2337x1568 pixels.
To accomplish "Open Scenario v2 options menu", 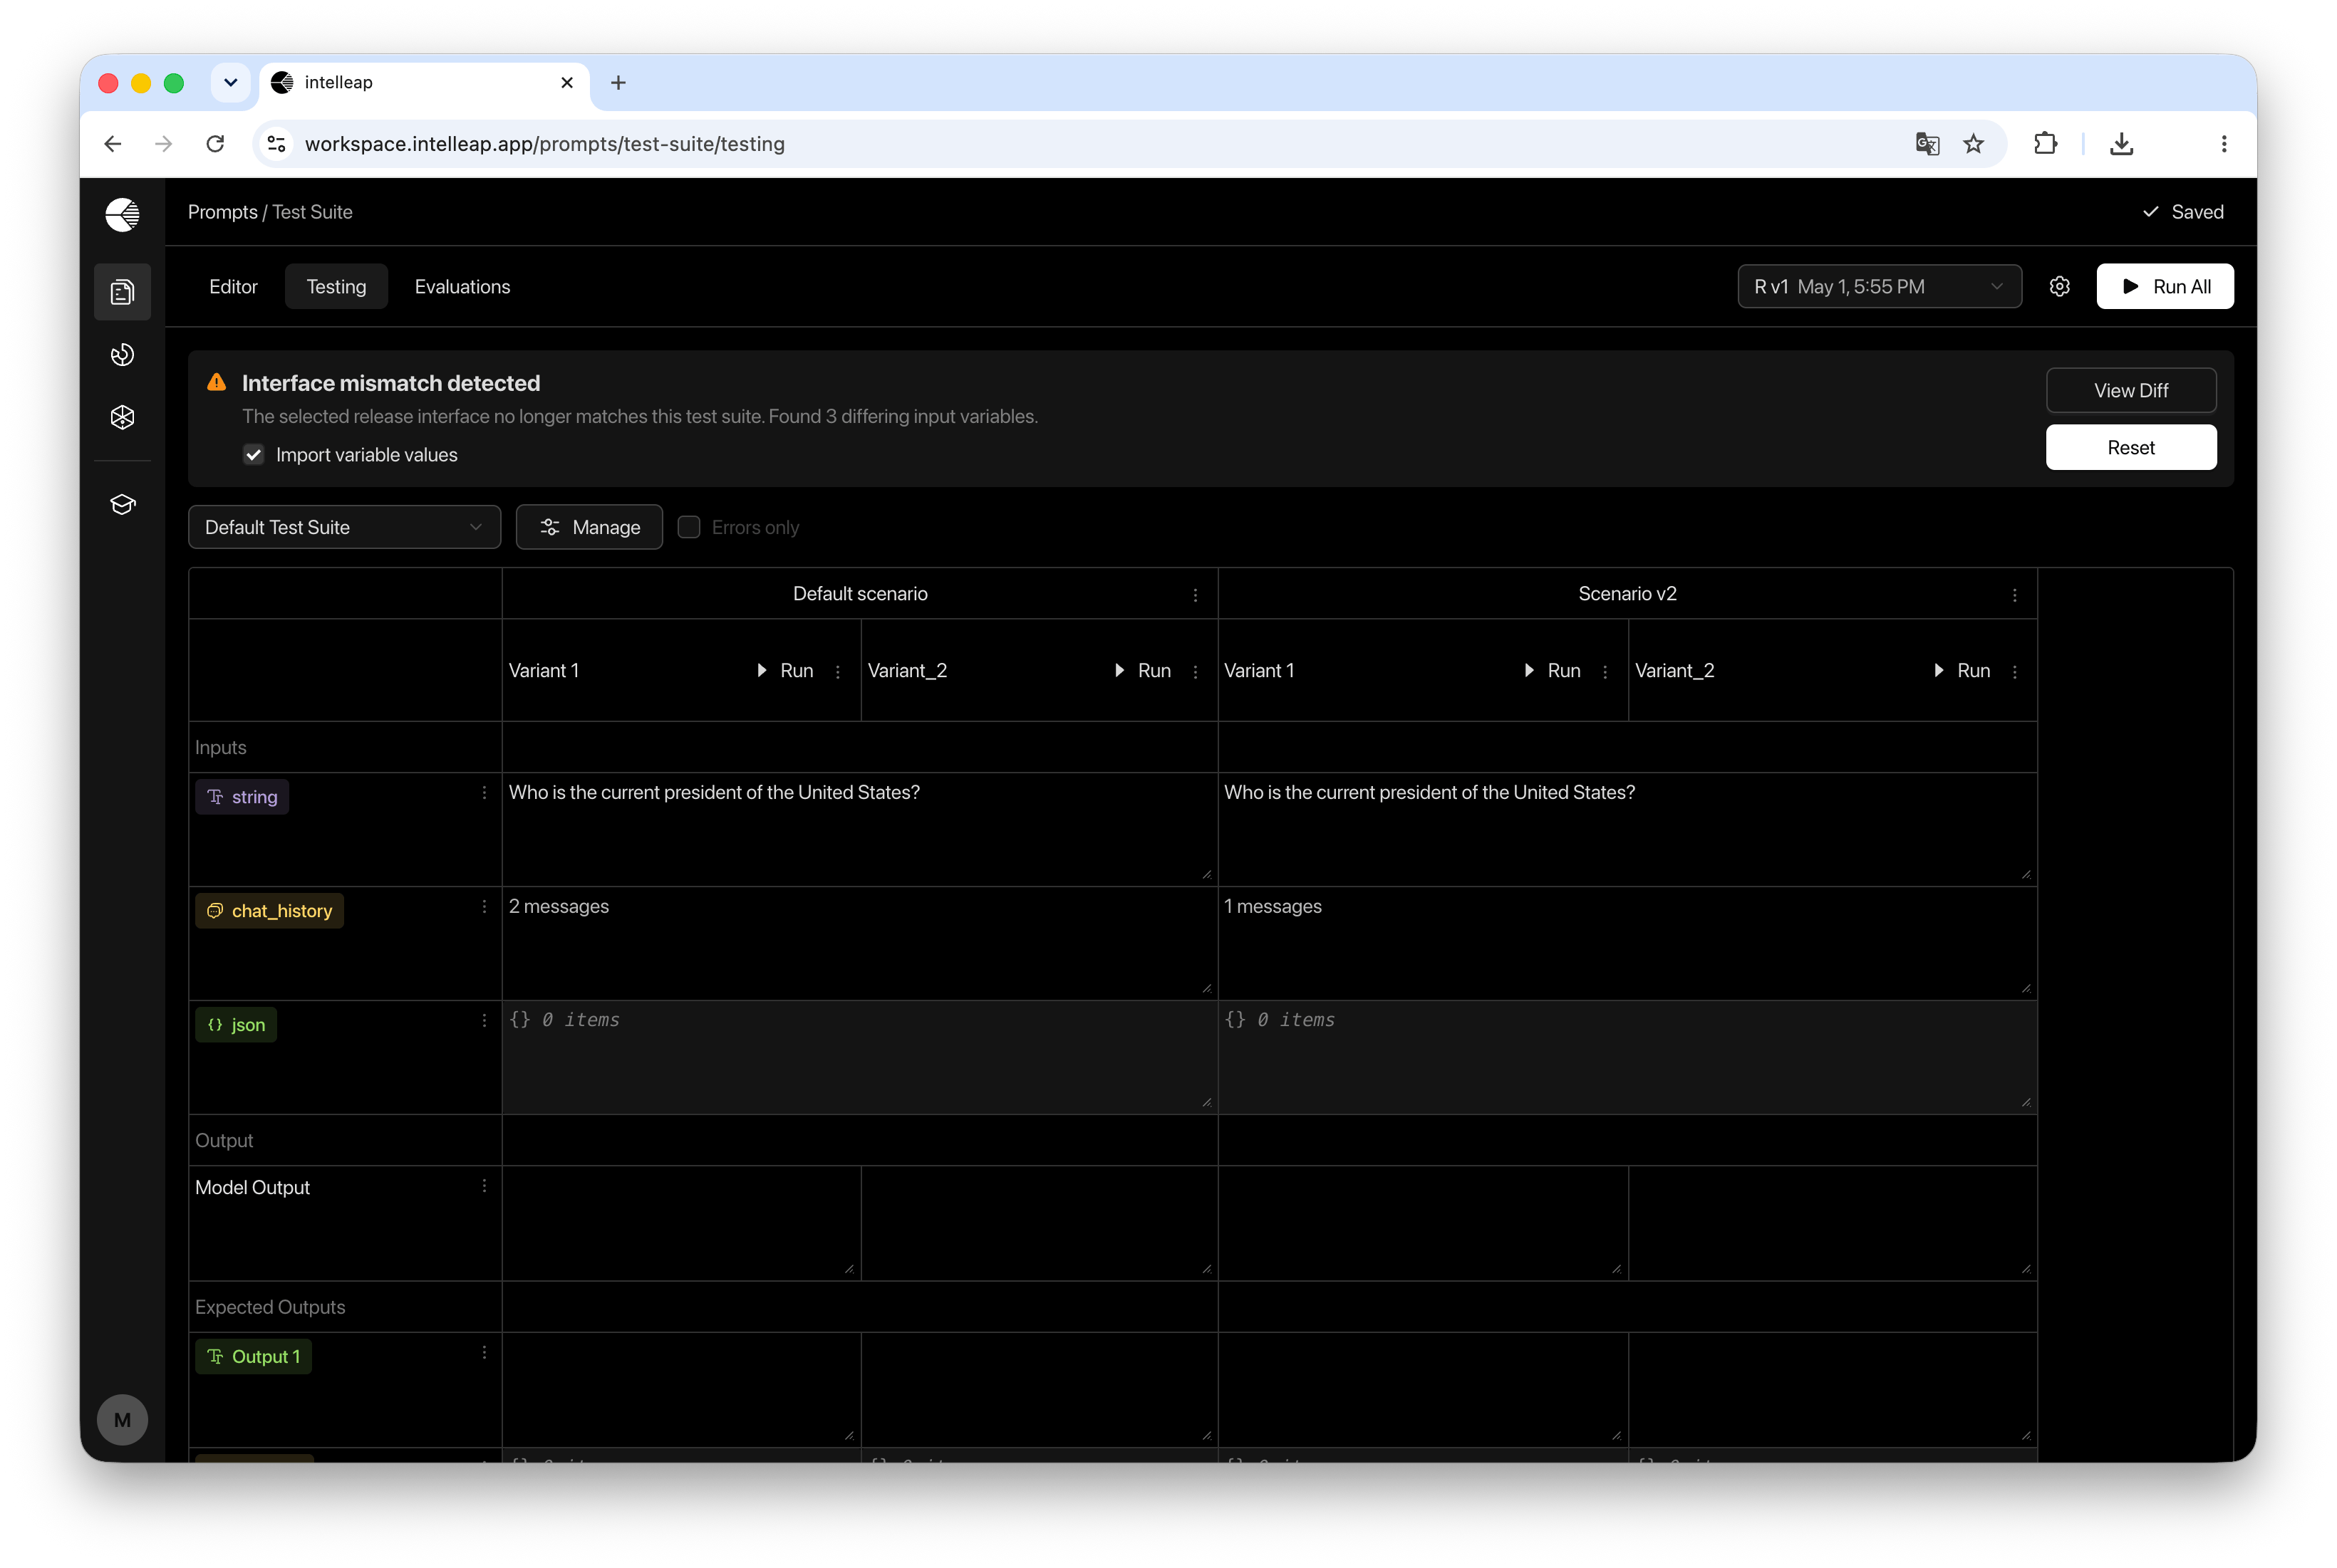I will click(x=2015, y=595).
